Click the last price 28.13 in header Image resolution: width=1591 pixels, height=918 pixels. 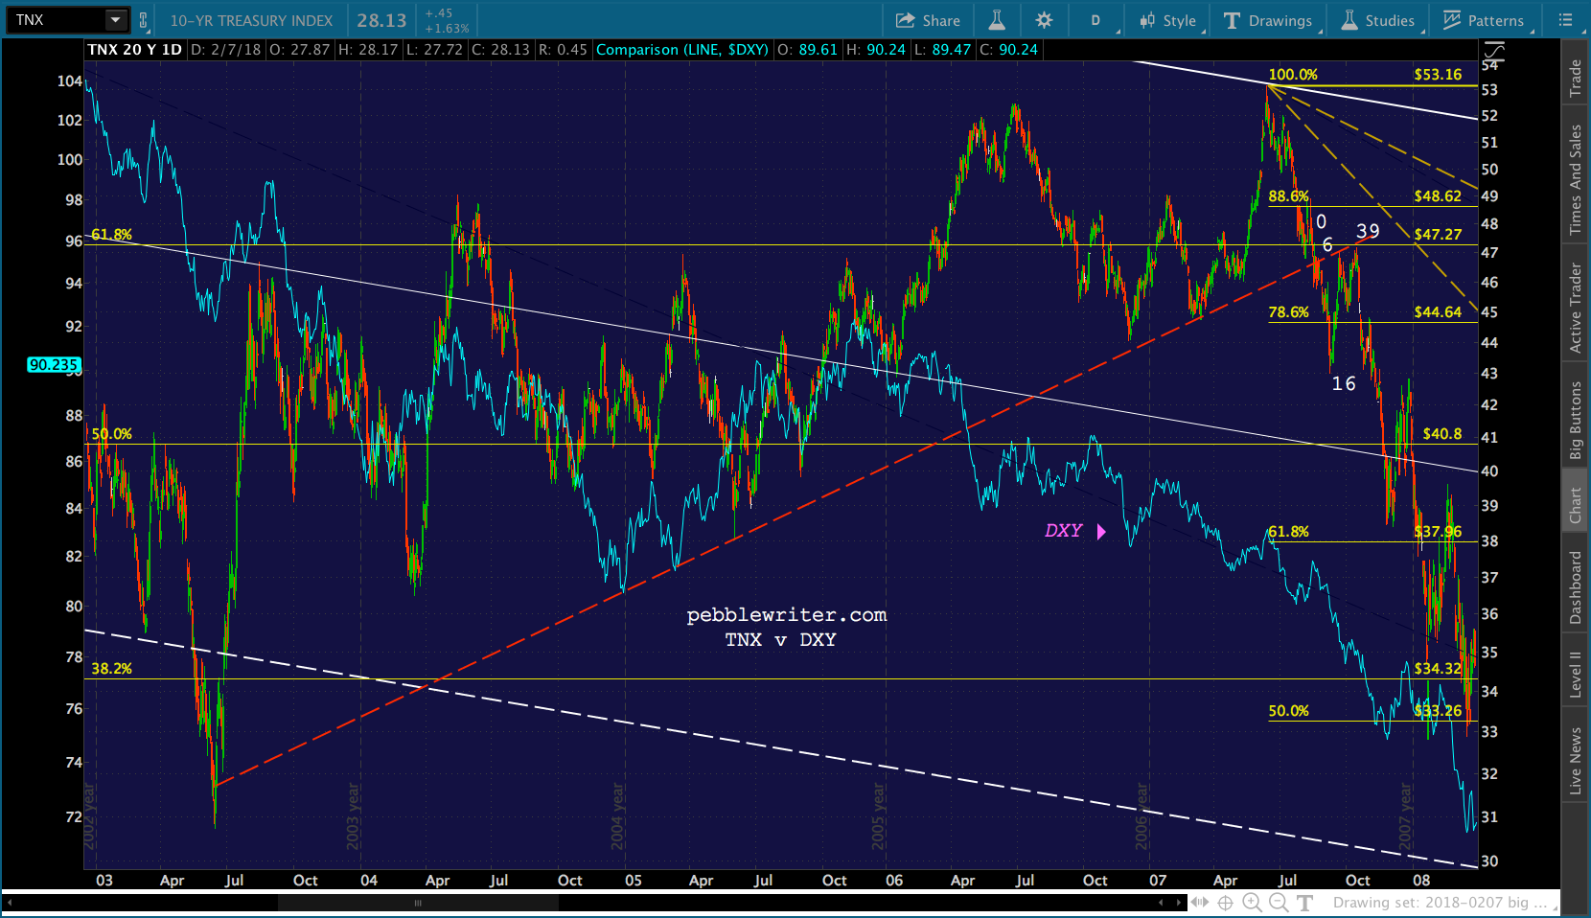coord(381,20)
